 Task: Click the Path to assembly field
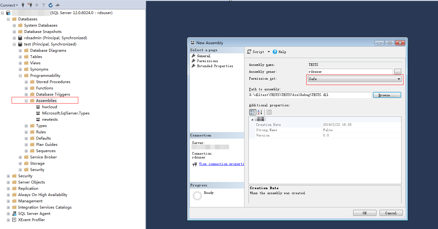pyautogui.click(x=310, y=95)
